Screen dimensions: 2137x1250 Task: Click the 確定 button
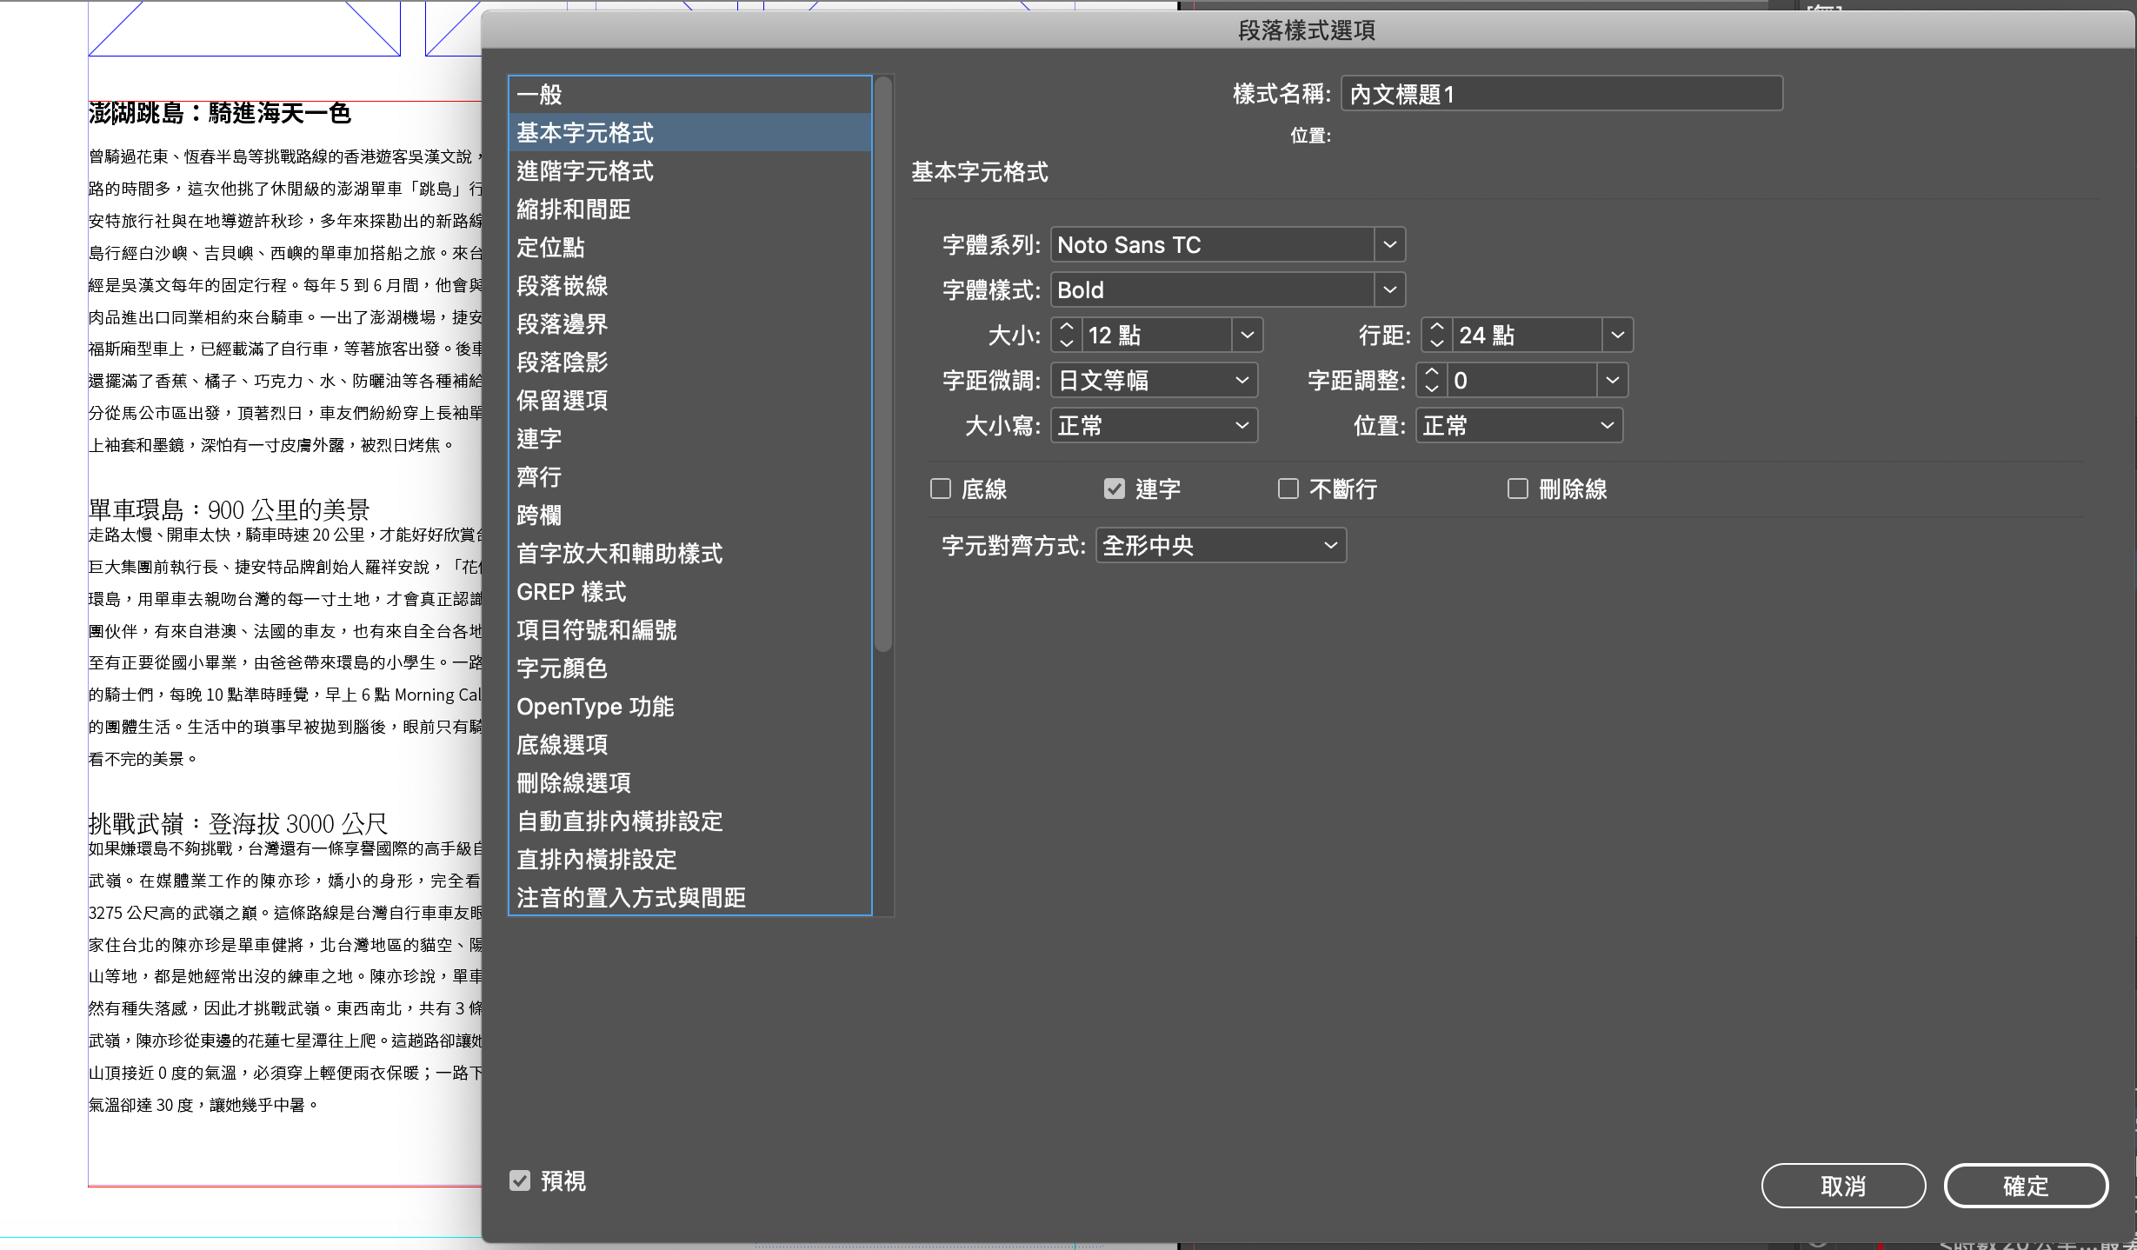2025,1186
